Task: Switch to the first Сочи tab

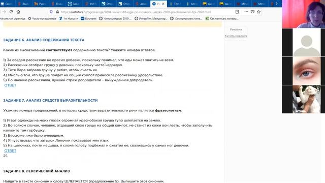Action: [7, 4]
